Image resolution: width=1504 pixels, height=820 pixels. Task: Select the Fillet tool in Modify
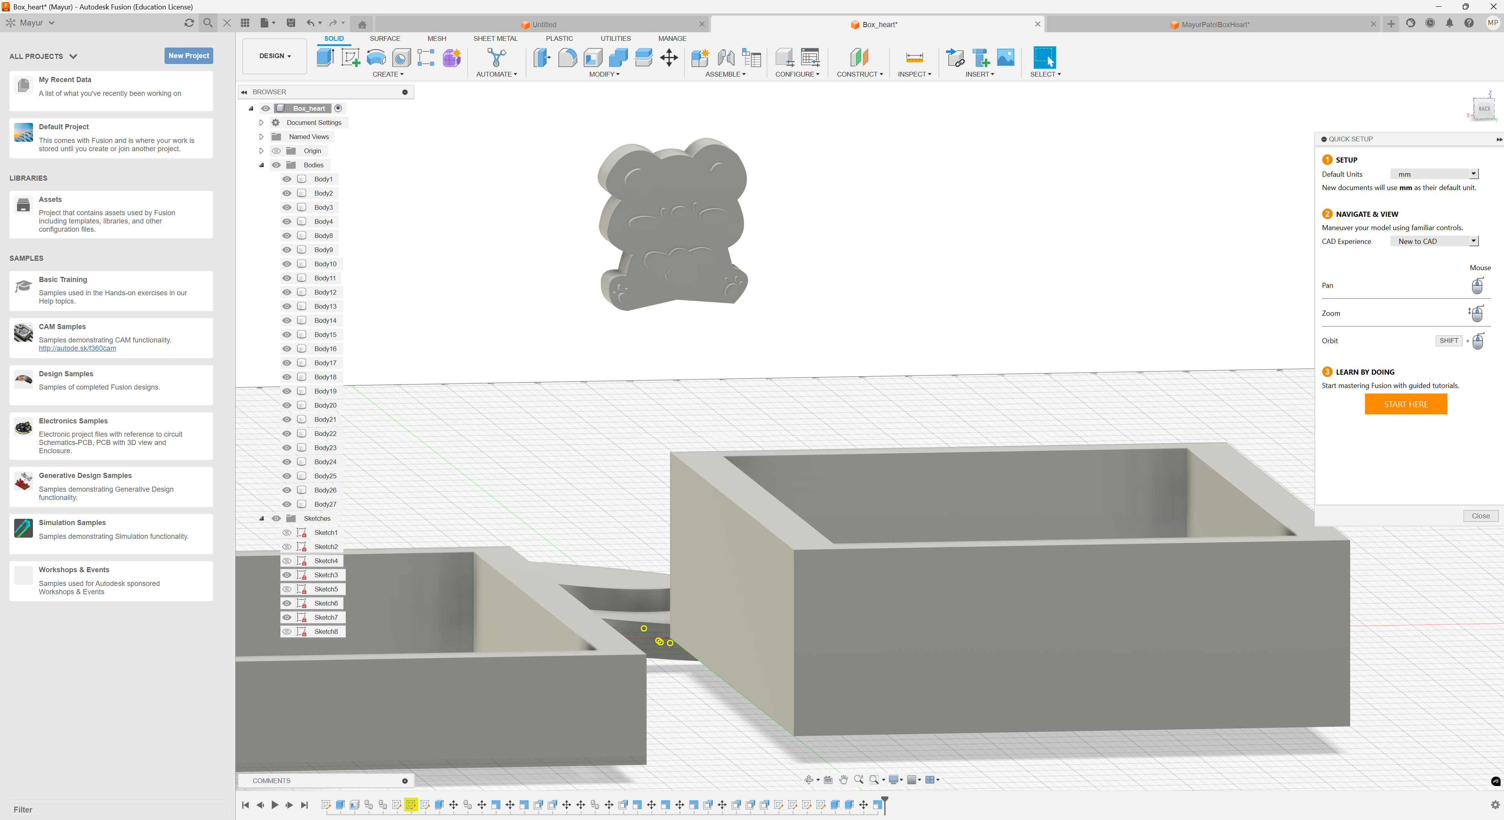coord(567,57)
